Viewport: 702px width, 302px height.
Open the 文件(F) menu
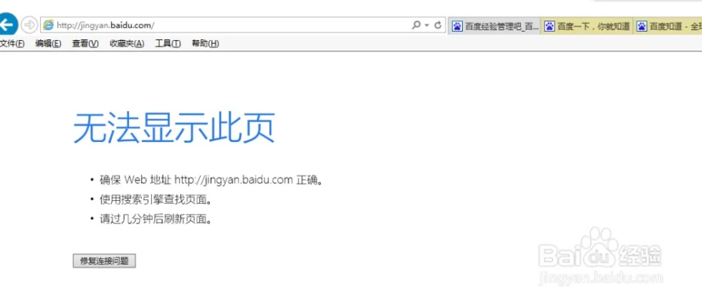click(12, 44)
